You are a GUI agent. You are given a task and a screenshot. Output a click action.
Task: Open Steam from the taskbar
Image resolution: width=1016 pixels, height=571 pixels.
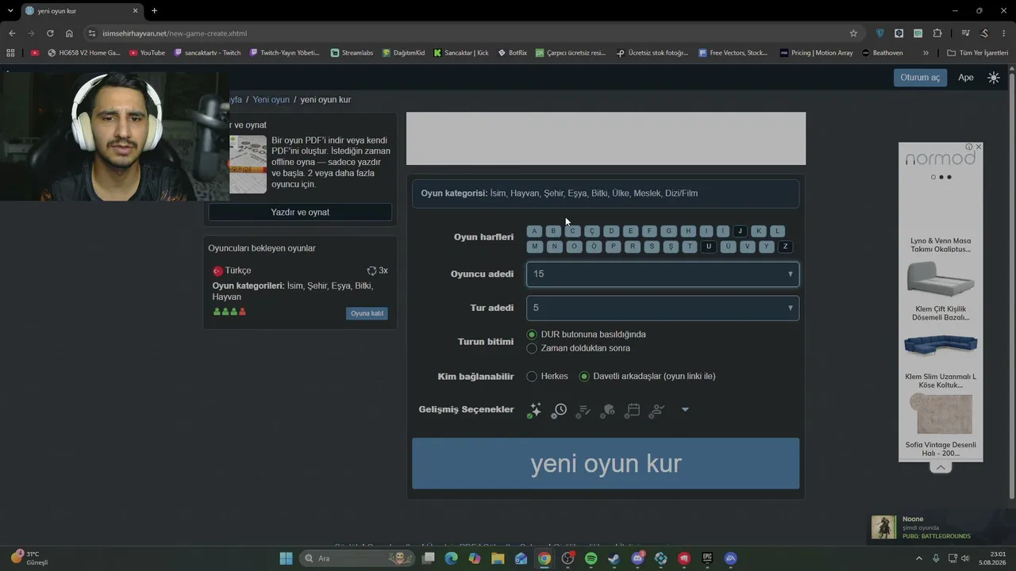click(614, 558)
